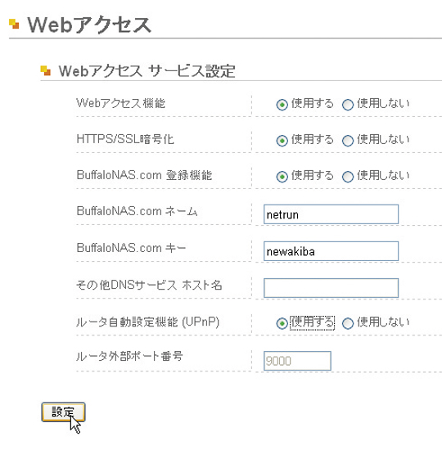Click the 設定 button to apply settings

point(63,412)
